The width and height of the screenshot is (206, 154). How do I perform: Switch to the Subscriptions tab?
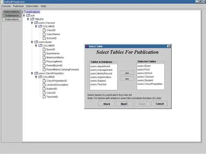coord(12,12)
